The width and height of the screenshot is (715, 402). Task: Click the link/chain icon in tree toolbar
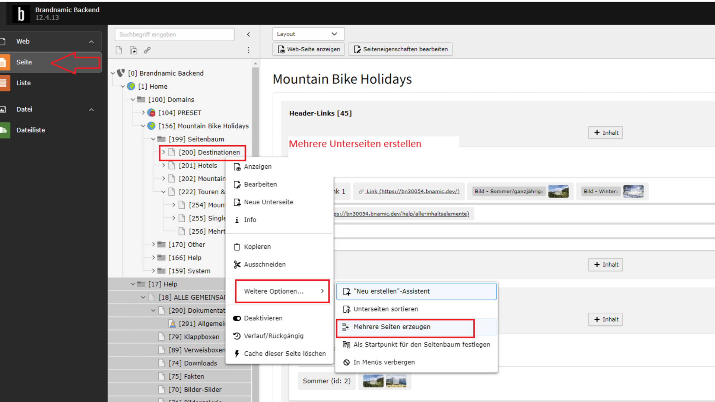tap(147, 50)
